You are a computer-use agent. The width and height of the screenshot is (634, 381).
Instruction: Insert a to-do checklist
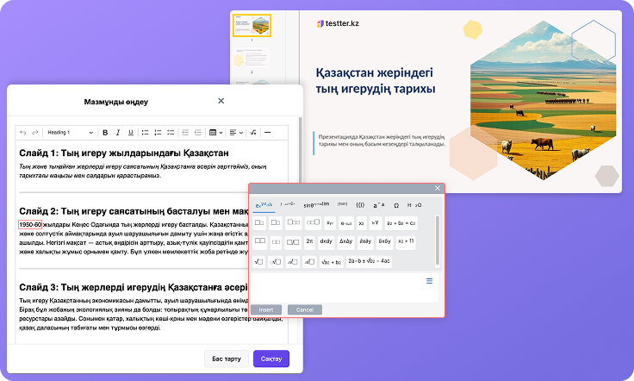(x=171, y=133)
